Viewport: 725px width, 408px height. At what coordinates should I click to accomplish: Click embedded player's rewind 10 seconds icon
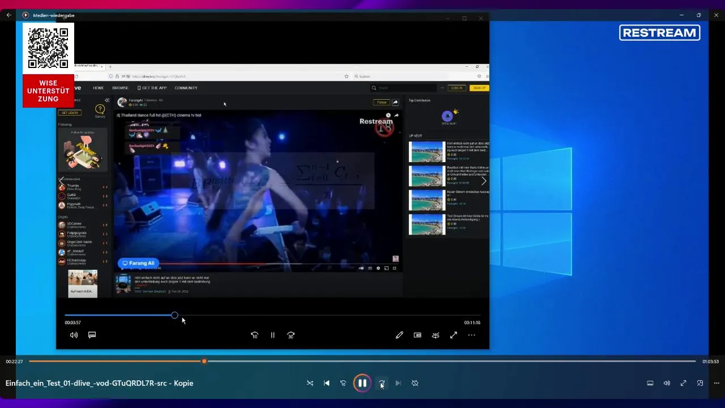pos(254,335)
